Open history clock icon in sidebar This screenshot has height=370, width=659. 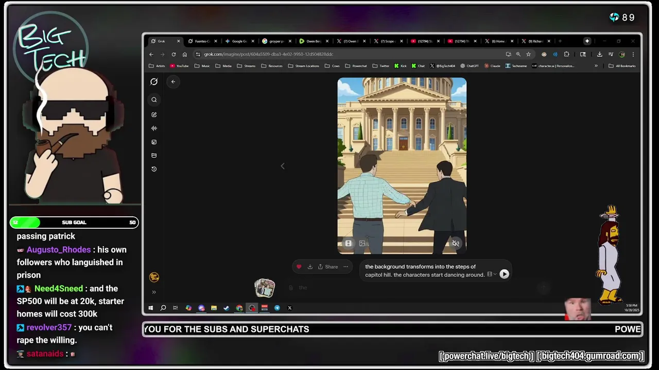154,169
